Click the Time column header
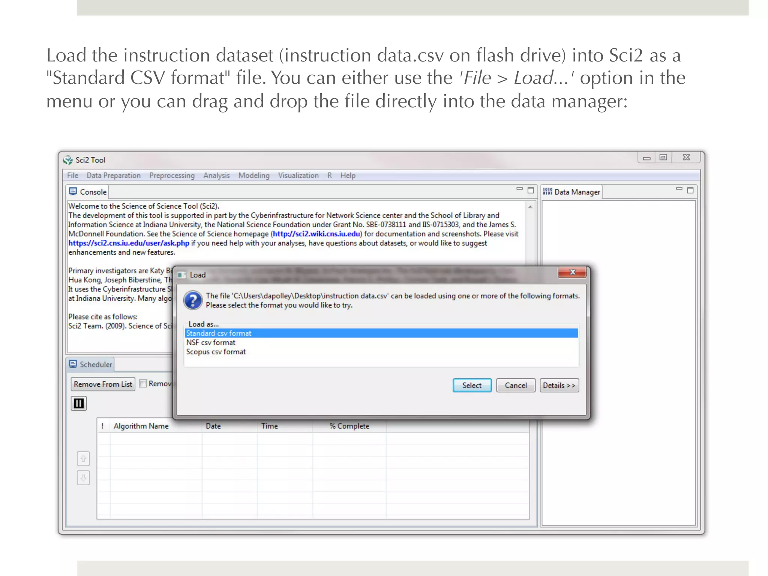This screenshot has height=576, width=768. pyautogui.click(x=285, y=426)
